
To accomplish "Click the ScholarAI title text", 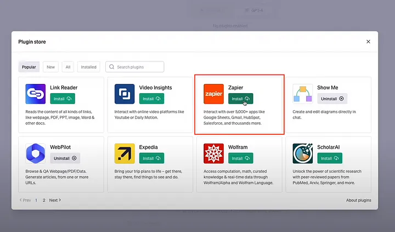I will point(328,147).
